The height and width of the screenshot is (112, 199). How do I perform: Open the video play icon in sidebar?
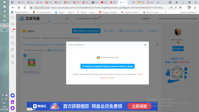[x=12, y=56]
